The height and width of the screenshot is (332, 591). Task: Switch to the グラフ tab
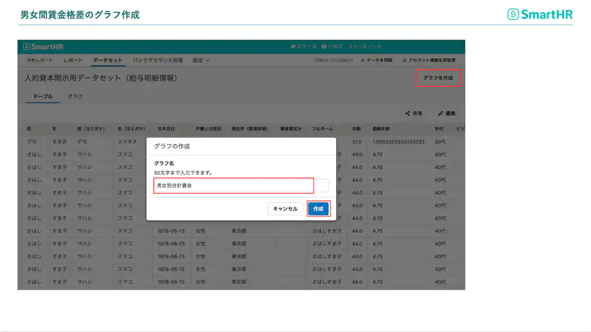[x=75, y=96]
